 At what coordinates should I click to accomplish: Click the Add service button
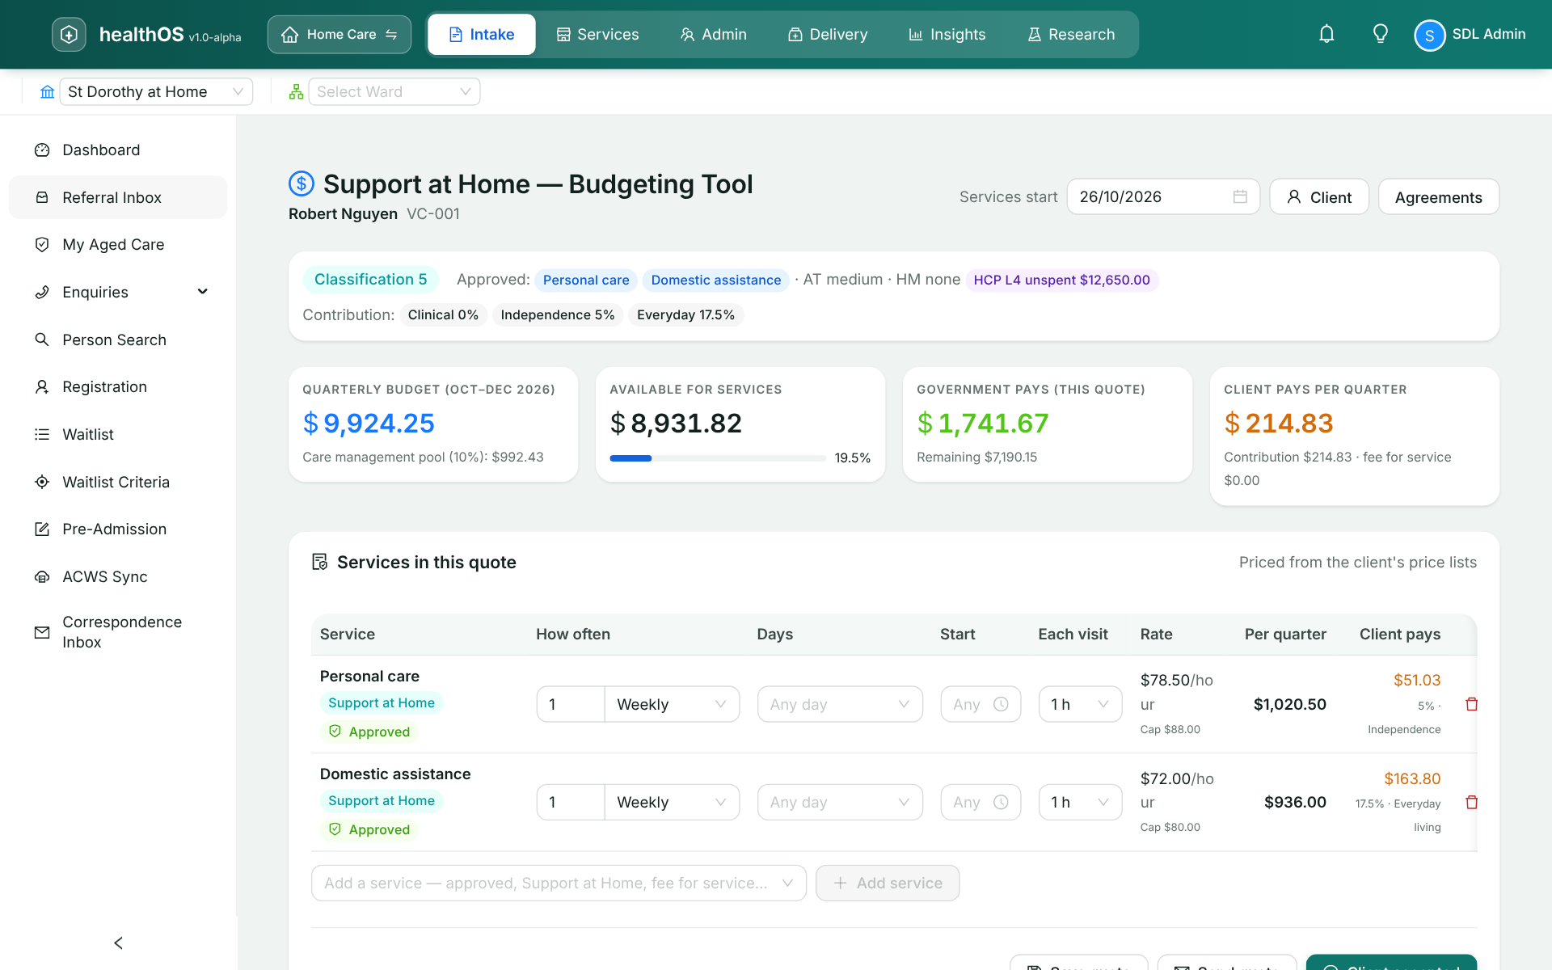pos(888,883)
